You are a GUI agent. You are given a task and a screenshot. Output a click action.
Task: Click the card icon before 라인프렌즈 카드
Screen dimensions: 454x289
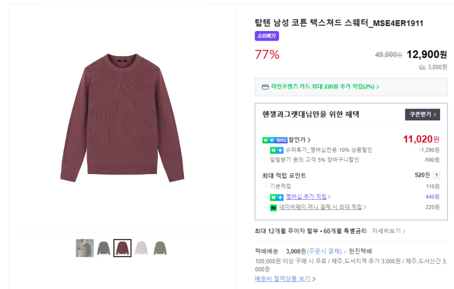265,87
